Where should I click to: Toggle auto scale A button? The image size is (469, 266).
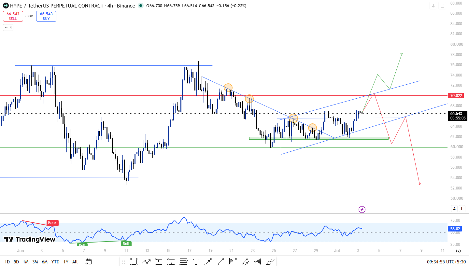[x=454, y=209]
